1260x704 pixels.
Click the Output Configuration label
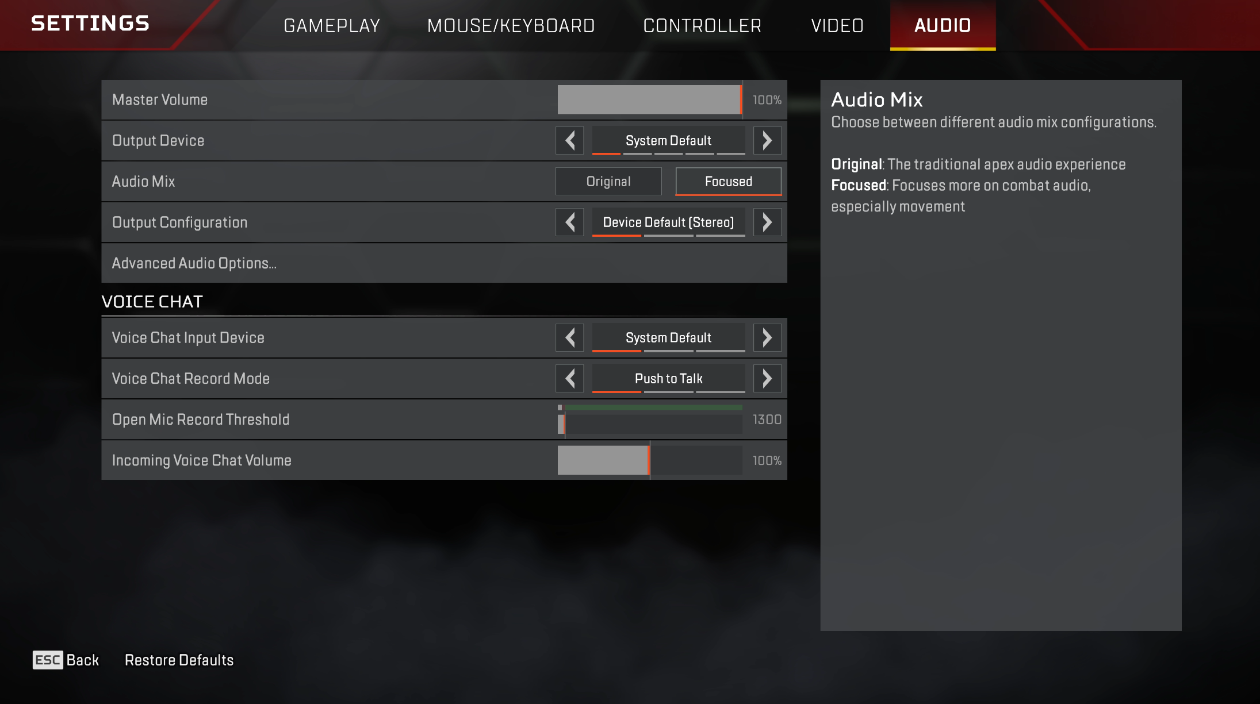tap(179, 222)
